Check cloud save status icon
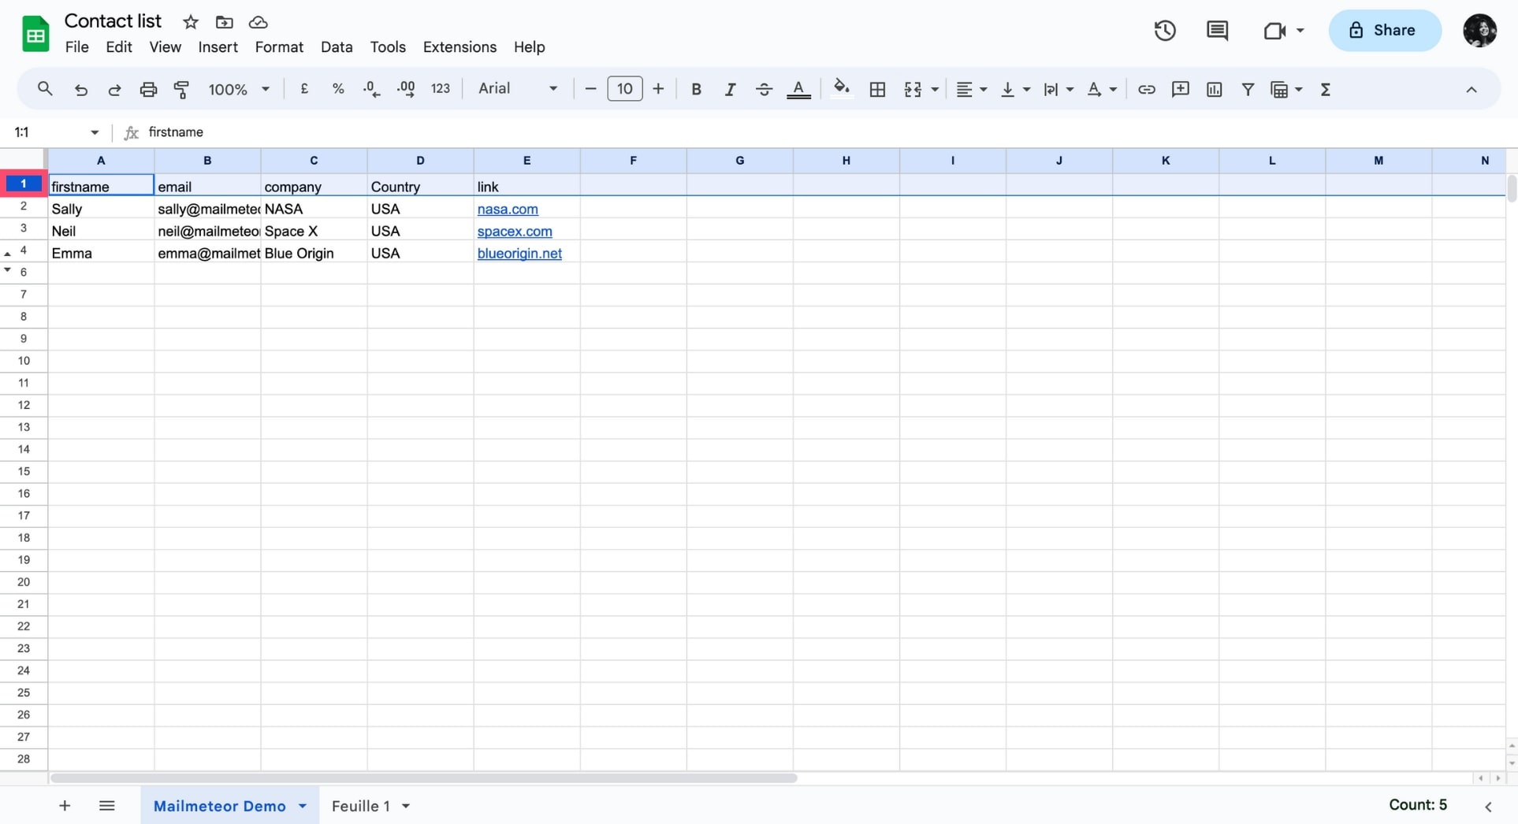1518x824 pixels. click(x=259, y=22)
